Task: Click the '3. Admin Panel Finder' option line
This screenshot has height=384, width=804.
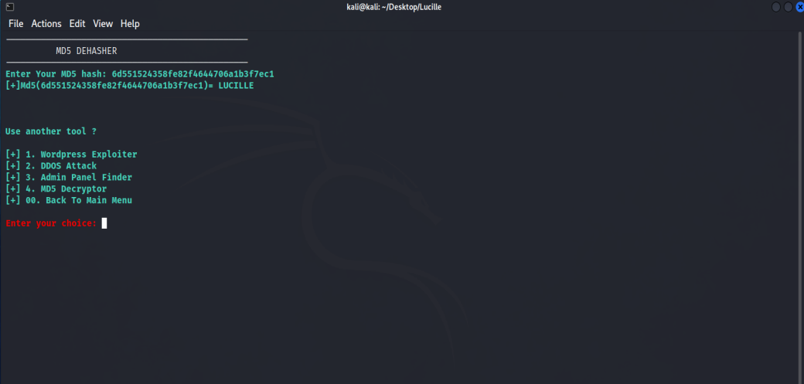Action: [x=69, y=178]
